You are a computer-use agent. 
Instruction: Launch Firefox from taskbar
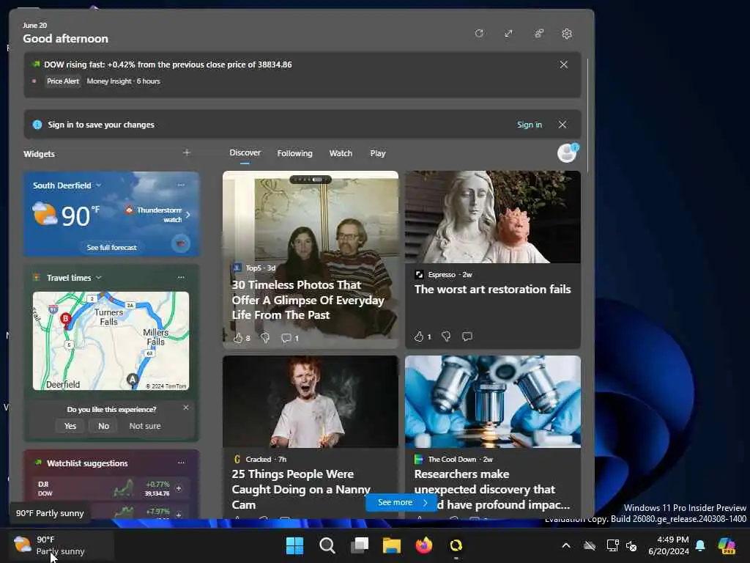[x=424, y=545]
